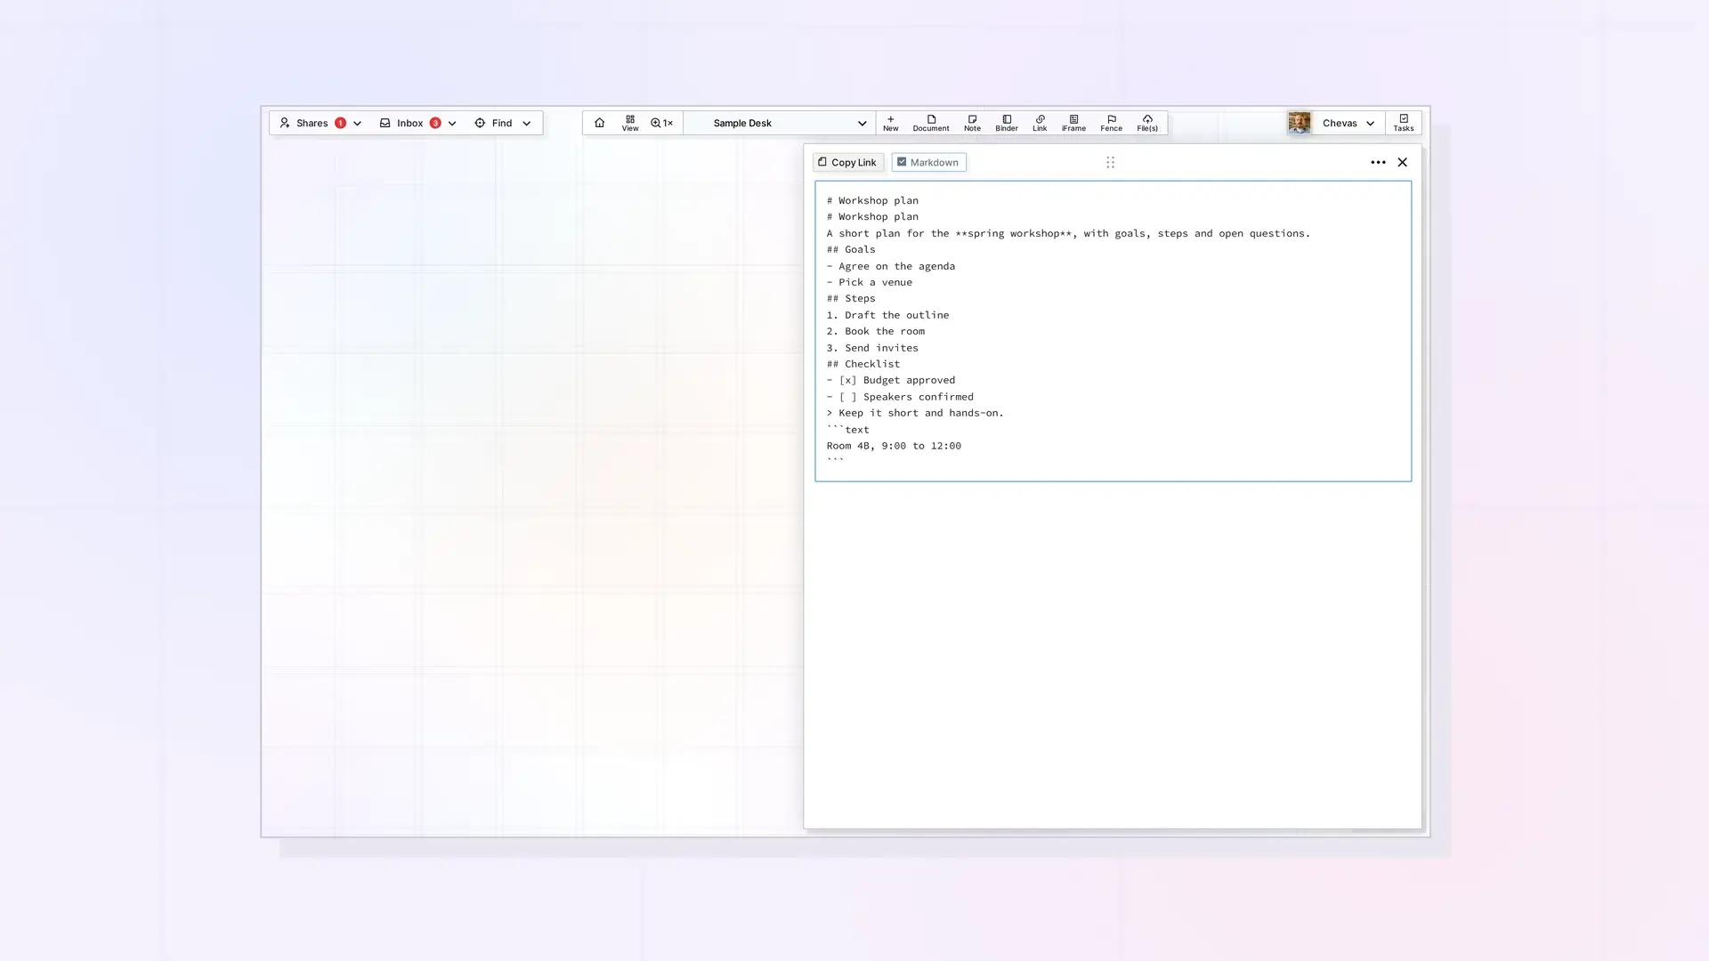Image resolution: width=1709 pixels, height=961 pixels.
Task: Open the Find tool
Action: [x=493, y=123]
